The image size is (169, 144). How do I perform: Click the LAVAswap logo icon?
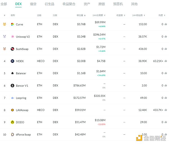tap(12, 110)
